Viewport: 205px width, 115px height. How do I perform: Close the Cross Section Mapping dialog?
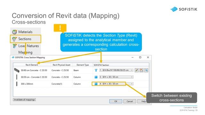pos(148,57)
